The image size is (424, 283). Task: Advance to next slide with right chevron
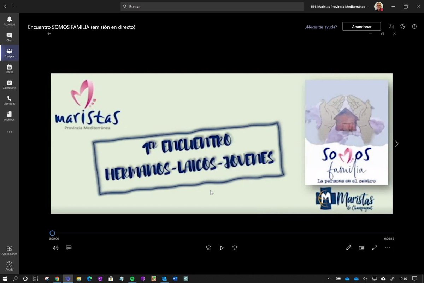tap(396, 144)
